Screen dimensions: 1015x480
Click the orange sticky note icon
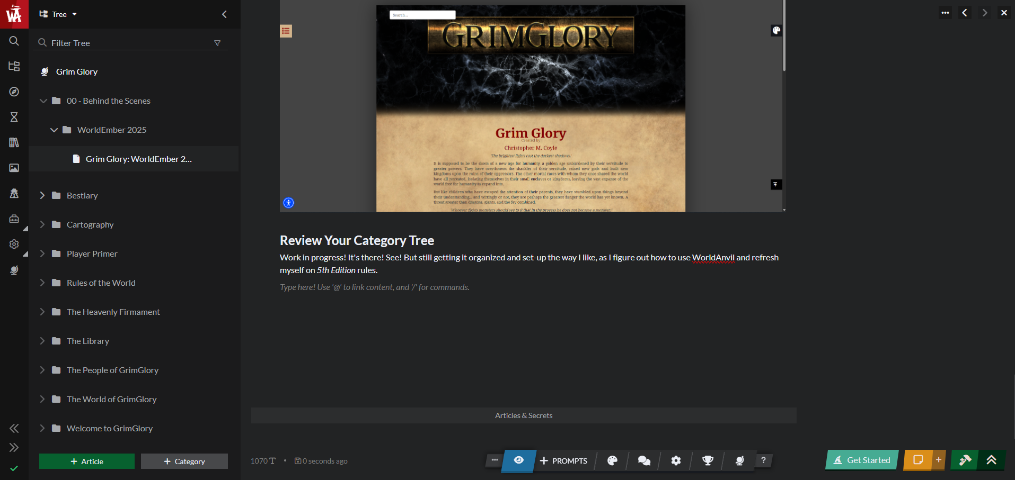point(918,460)
